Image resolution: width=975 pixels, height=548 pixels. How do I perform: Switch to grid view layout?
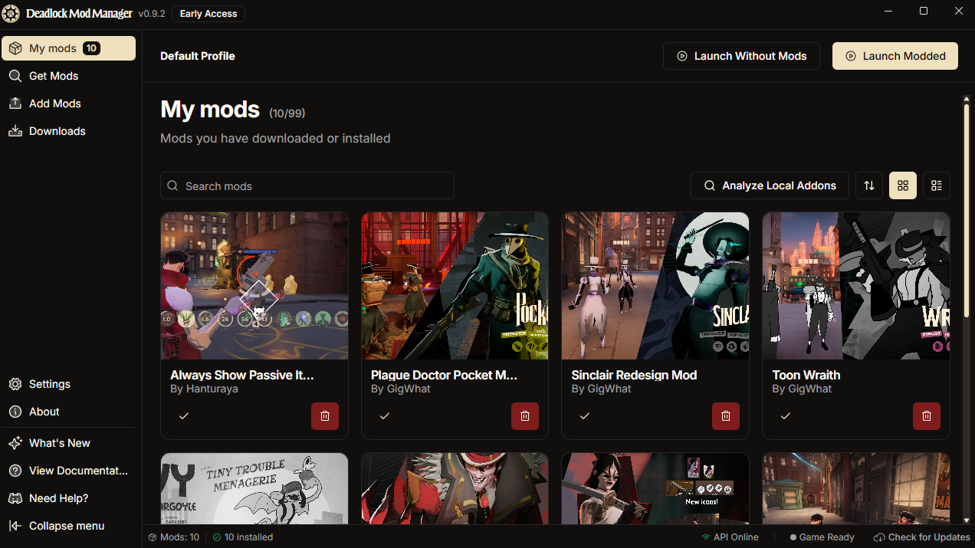pos(903,185)
